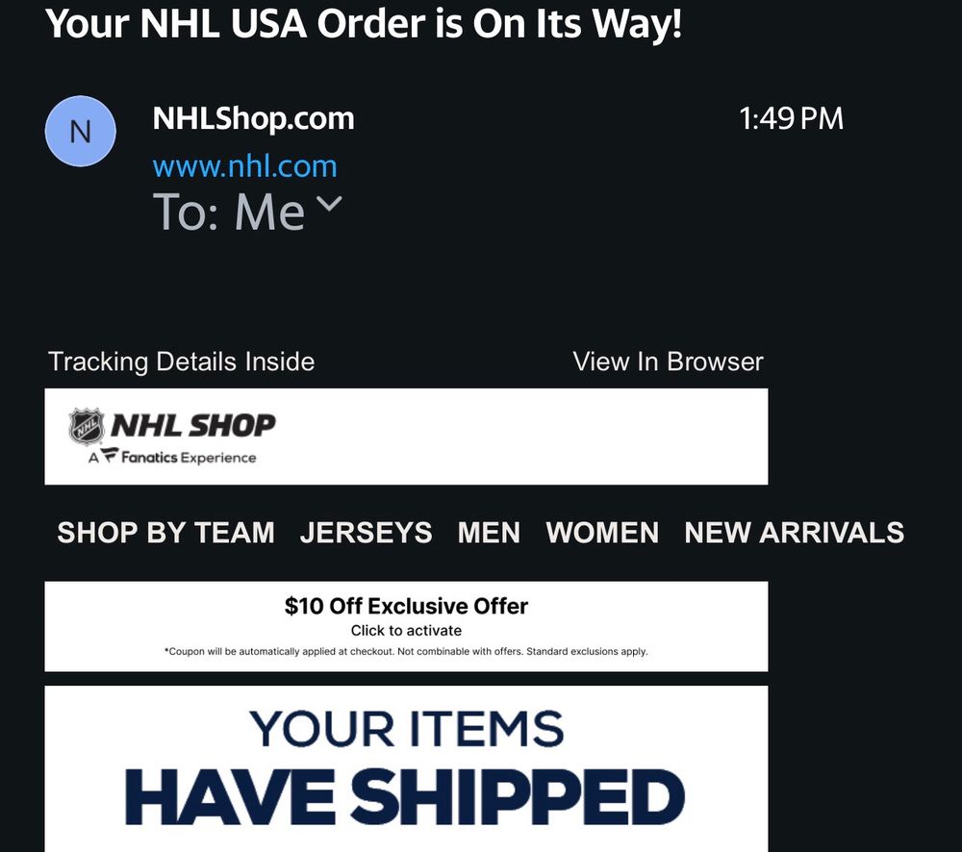Go to the WOMEN section
Screen dimensions: 962x852
click(x=602, y=533)
